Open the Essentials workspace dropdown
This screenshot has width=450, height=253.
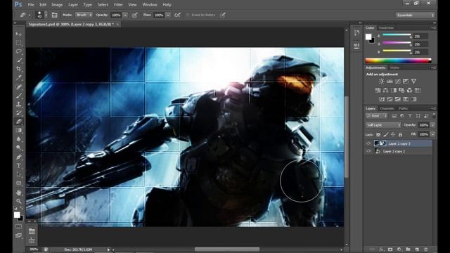[x=415, y=15]
